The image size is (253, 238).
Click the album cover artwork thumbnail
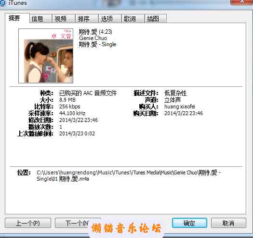click(x=46, y=56)
